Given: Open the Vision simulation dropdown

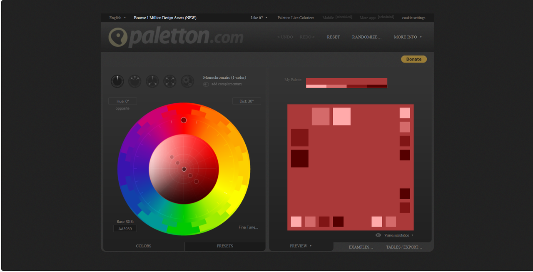Looking at the screenshot, I should coord(399,235).
